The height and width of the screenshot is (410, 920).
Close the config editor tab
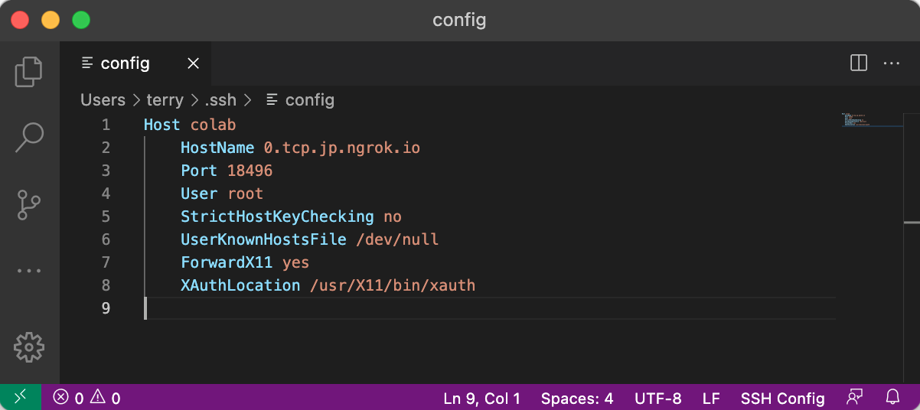(x=194, y=63)
